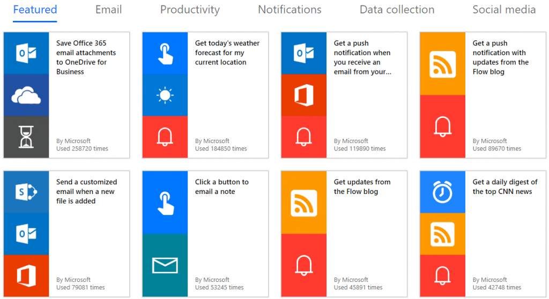This screenshot has width=549, height=299.
Task: Open 'Get a daily digest of the top CNN news'
Action: (x=505, y=186)
